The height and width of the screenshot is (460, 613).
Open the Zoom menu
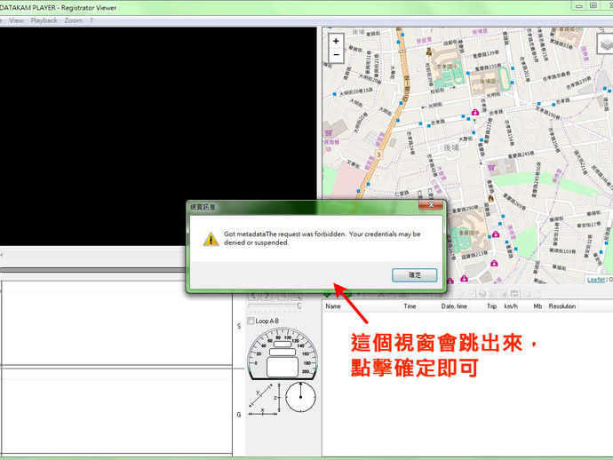click(x=73, y=20)
